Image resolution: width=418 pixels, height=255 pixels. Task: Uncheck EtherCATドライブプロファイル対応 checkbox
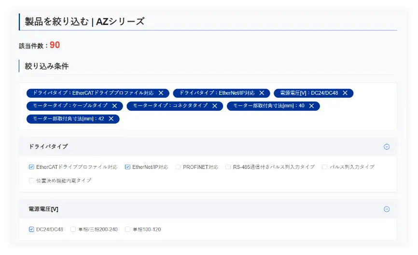point(31,167)
